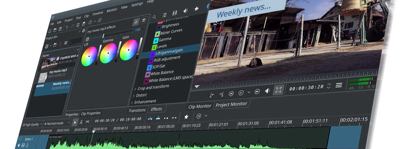Viewport: 412px width, 149px height.
Task: Show audio effects speaker icon
Action: click(x=185, y=11)
